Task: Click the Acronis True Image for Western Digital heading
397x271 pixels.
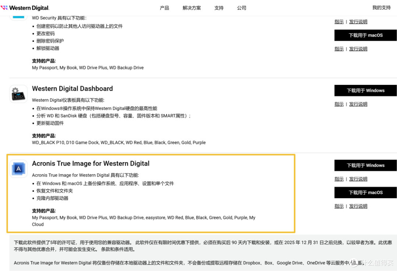Action: [91, 163]
